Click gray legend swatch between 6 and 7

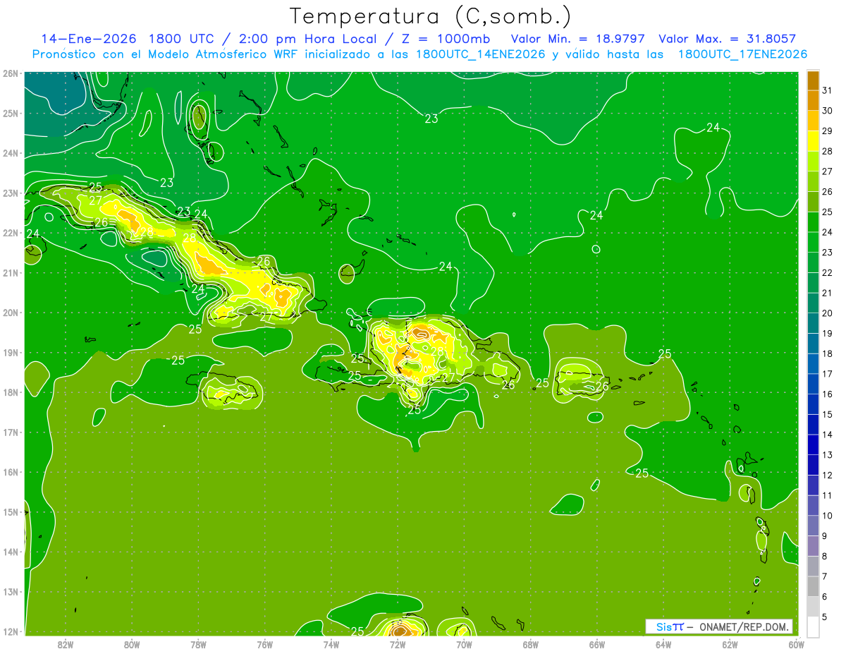click(x=813, y=586)
